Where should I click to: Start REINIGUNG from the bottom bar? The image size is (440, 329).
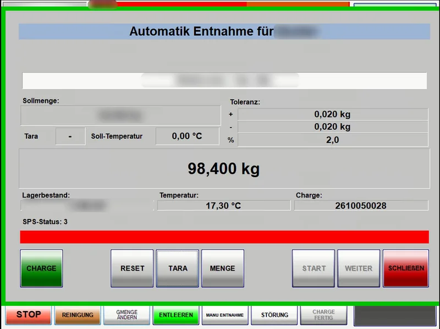[x=78, y=315]
